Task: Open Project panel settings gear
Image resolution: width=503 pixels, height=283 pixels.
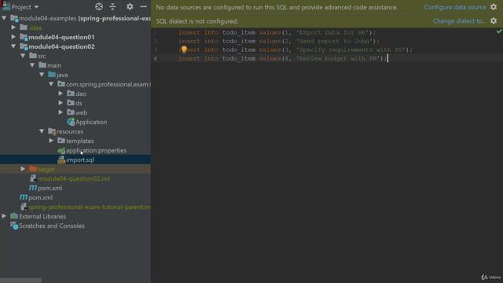Action: click(x=130, y=6)
